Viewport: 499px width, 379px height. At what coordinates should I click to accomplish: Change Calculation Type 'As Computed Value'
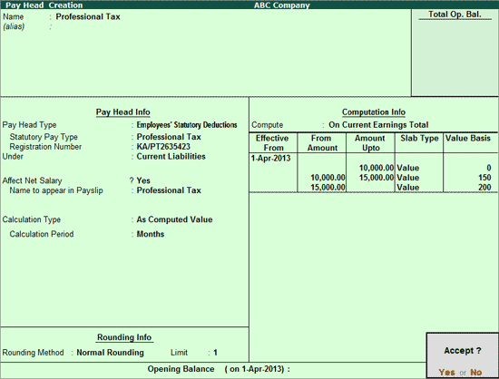[x=174, y=219]
